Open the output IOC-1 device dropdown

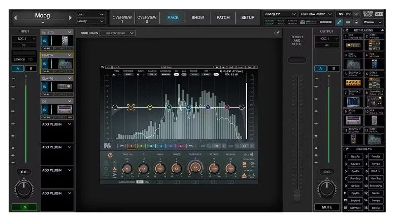point(327,39)
